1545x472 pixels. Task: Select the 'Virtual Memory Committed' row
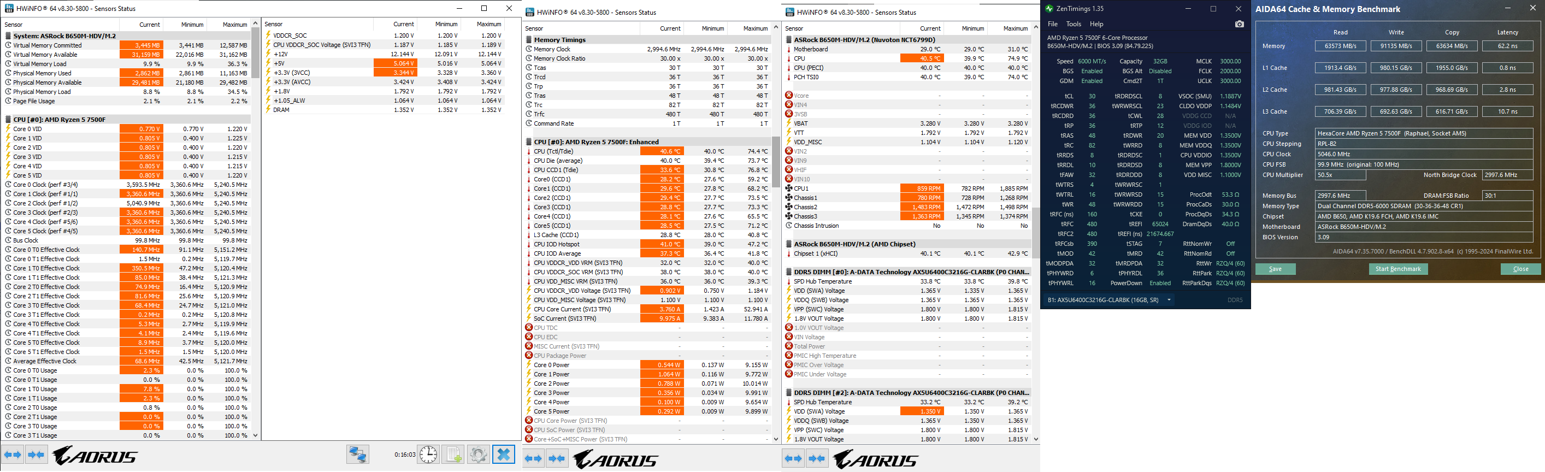(127, 45)
